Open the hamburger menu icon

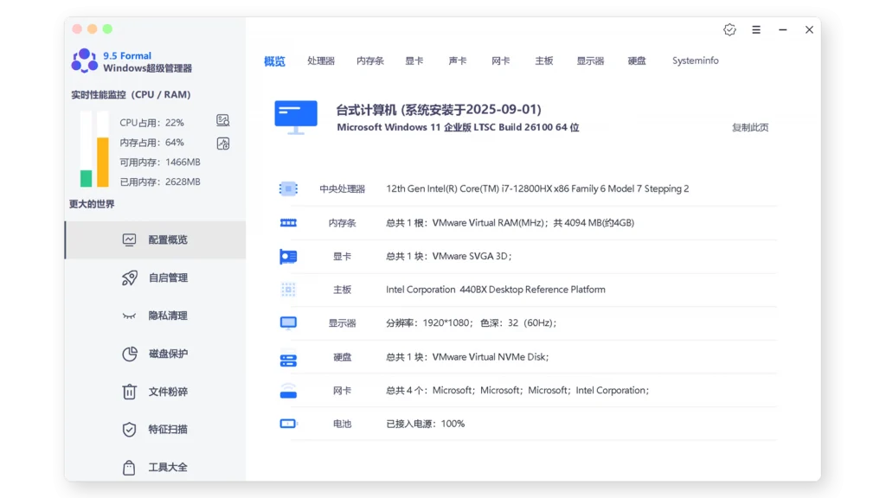pyautogui.click(x=756, y=30)
